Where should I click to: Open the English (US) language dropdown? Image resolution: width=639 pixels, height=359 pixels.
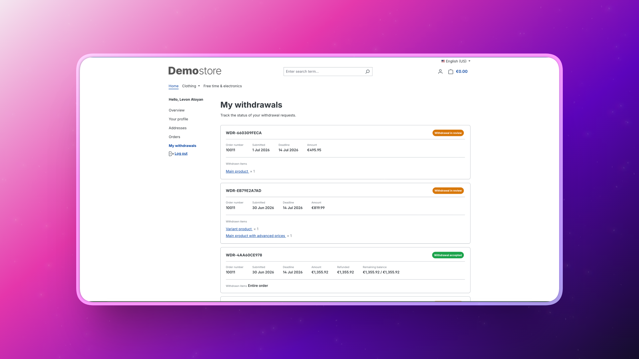456,61
